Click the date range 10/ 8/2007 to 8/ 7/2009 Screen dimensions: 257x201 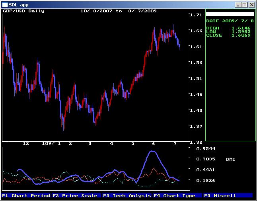[119, 11]
